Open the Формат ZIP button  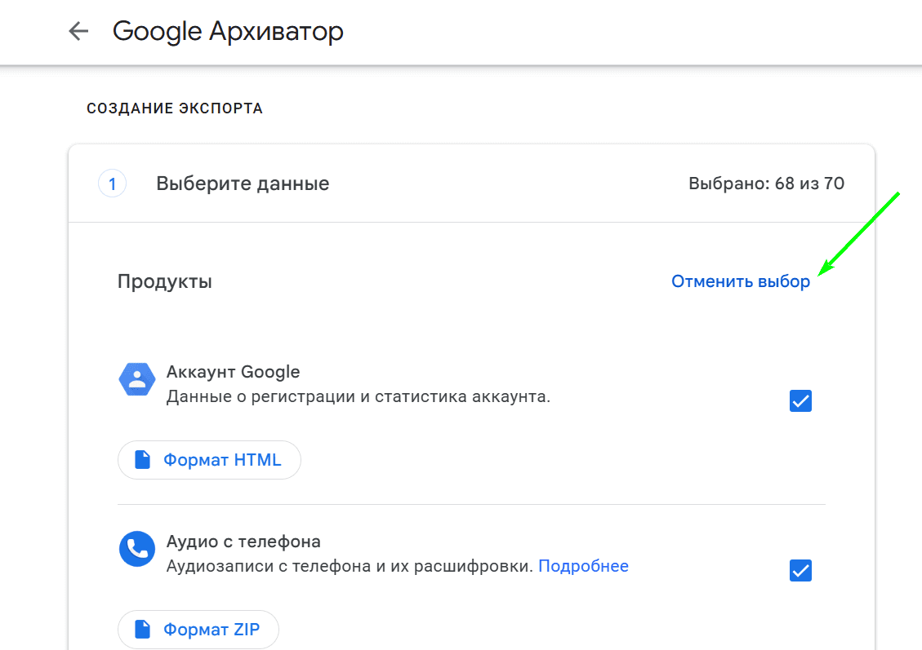pyautogui.click(x=198, y=630)
